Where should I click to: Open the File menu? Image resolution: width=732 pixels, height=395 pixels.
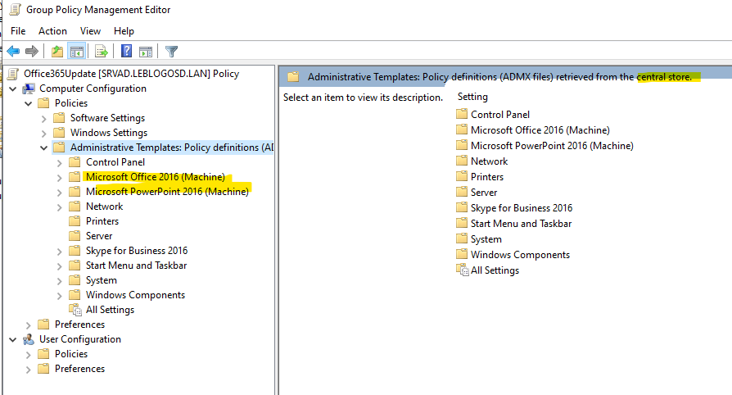click(18, 31)
